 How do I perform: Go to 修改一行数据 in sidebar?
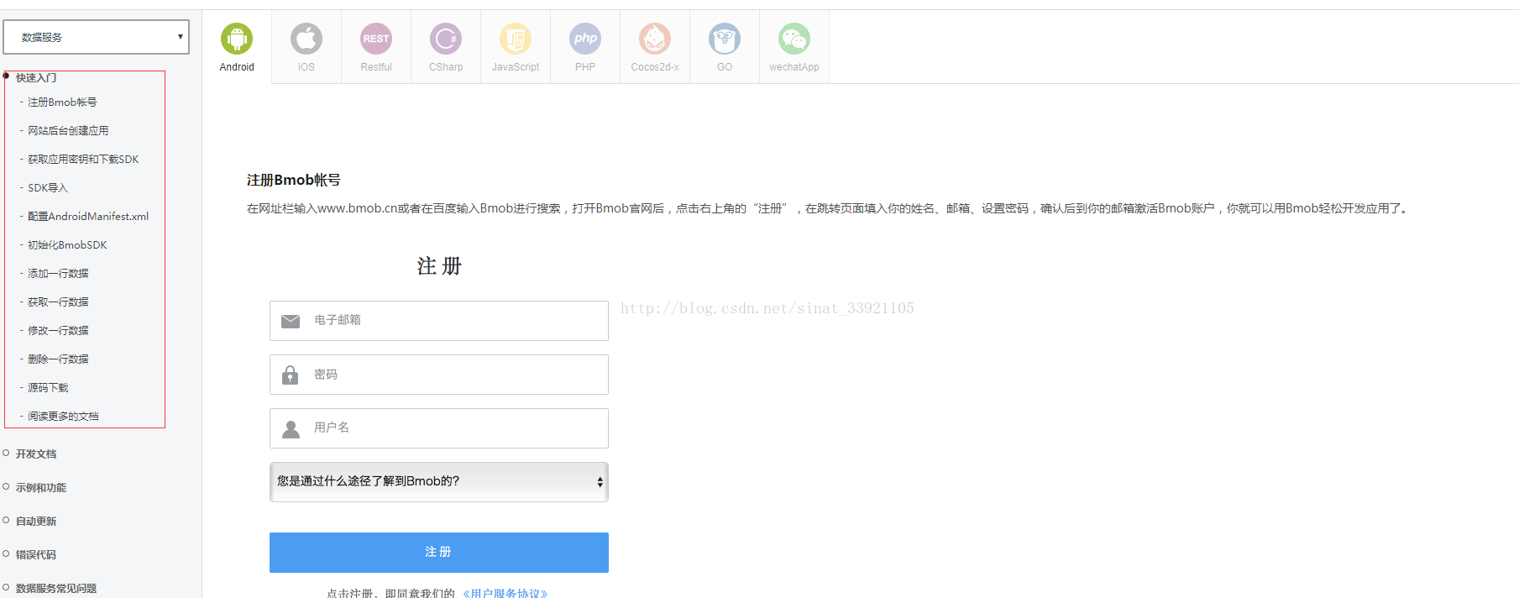58,331
